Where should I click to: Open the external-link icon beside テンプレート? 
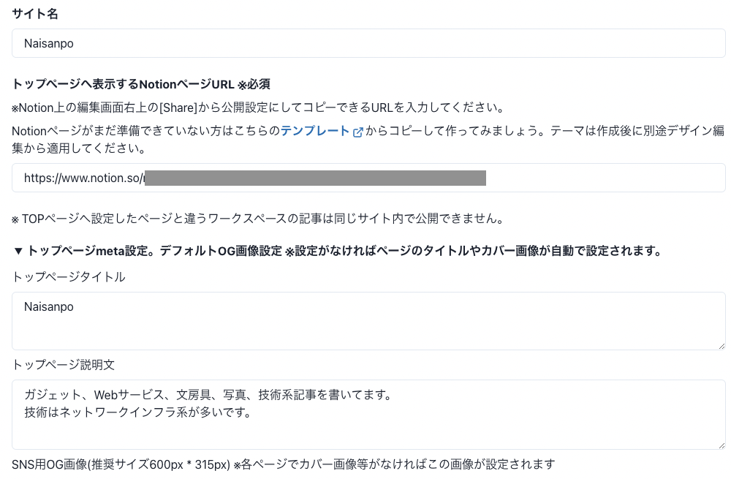pyautogui.click(x=358, y=132)
